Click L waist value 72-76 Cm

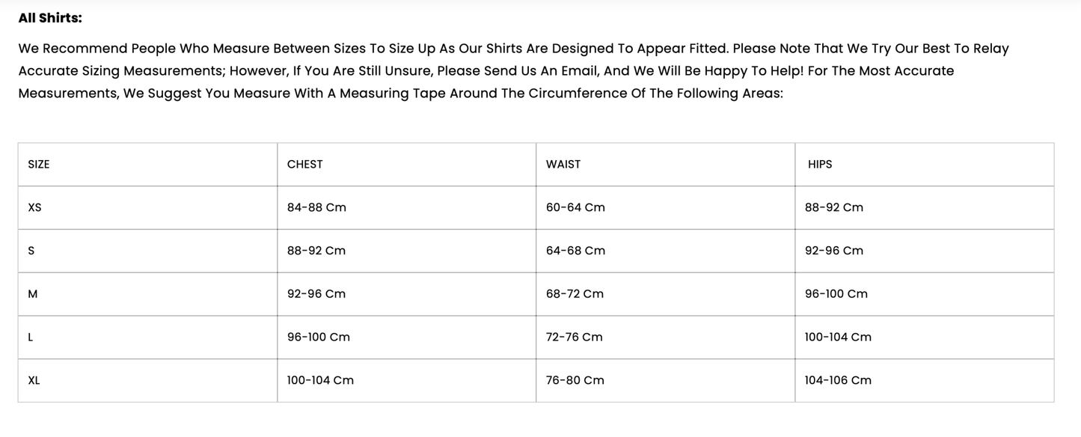click(x=574, y=337)
